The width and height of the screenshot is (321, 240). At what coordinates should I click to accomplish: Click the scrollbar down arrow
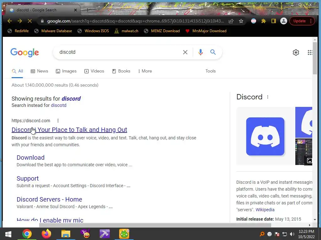315,220
